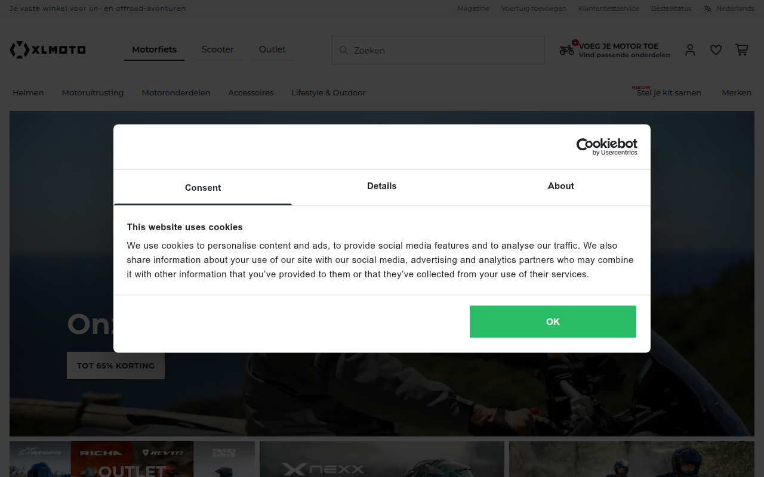Click the Cookiebot by Usercentrics logo
The image size is (764, 477).
(606, 147)
